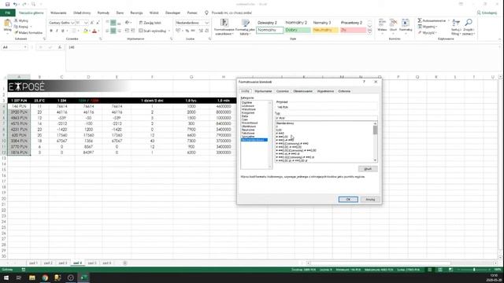
Task: Open Conditional Formatting (Formatowanie warunkowe)
Action: tap(224, 27)
